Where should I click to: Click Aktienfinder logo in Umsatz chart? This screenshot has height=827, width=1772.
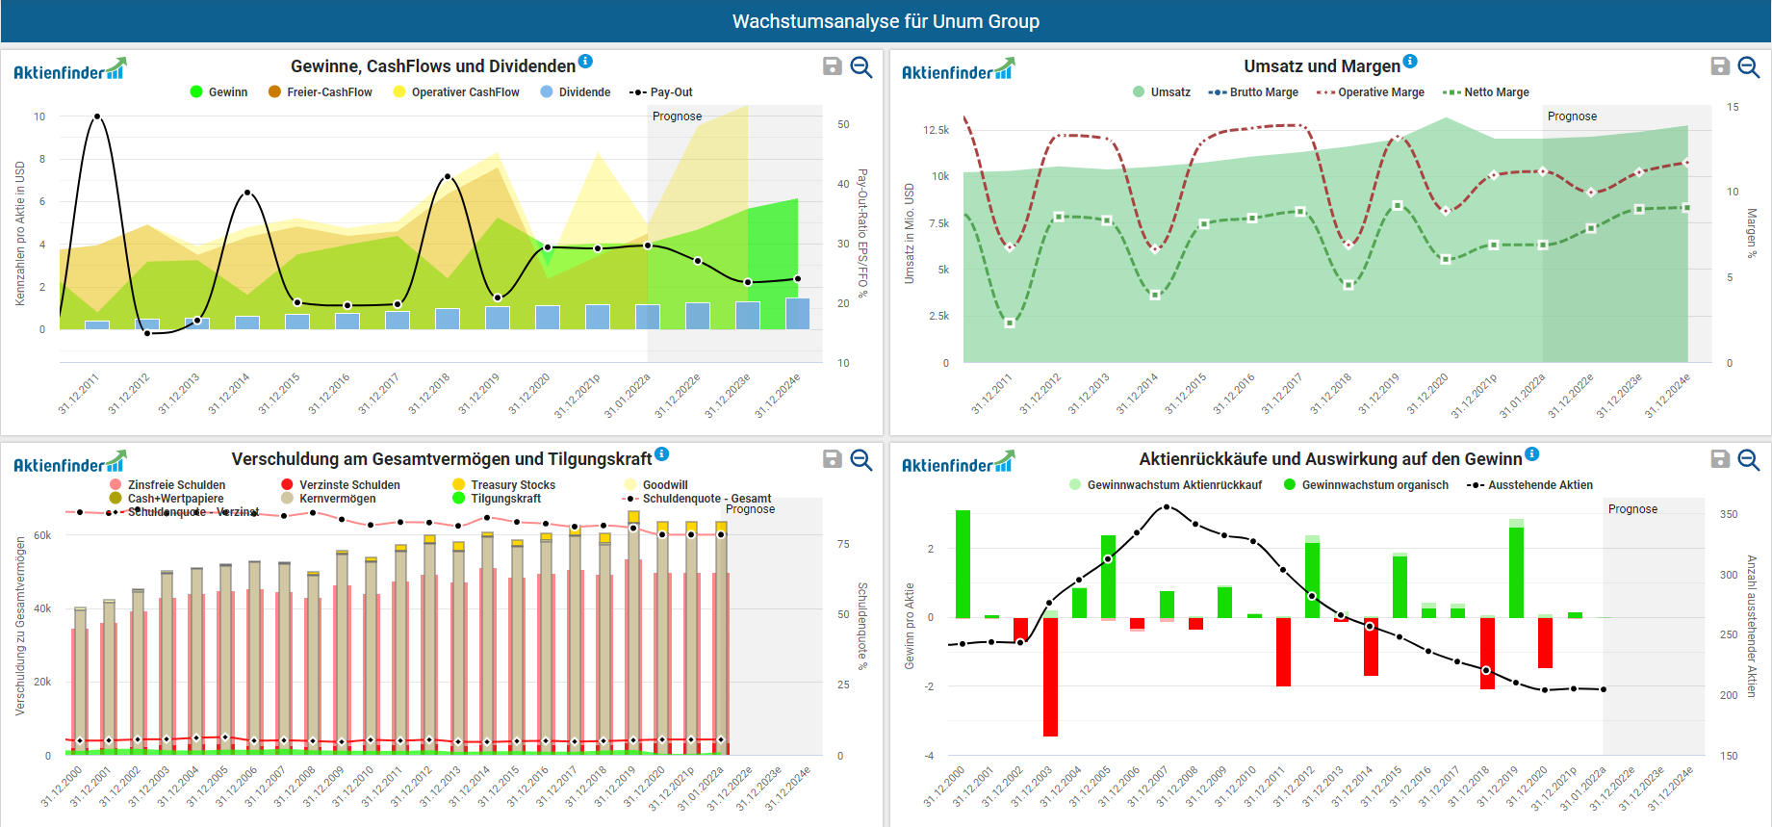957,70
